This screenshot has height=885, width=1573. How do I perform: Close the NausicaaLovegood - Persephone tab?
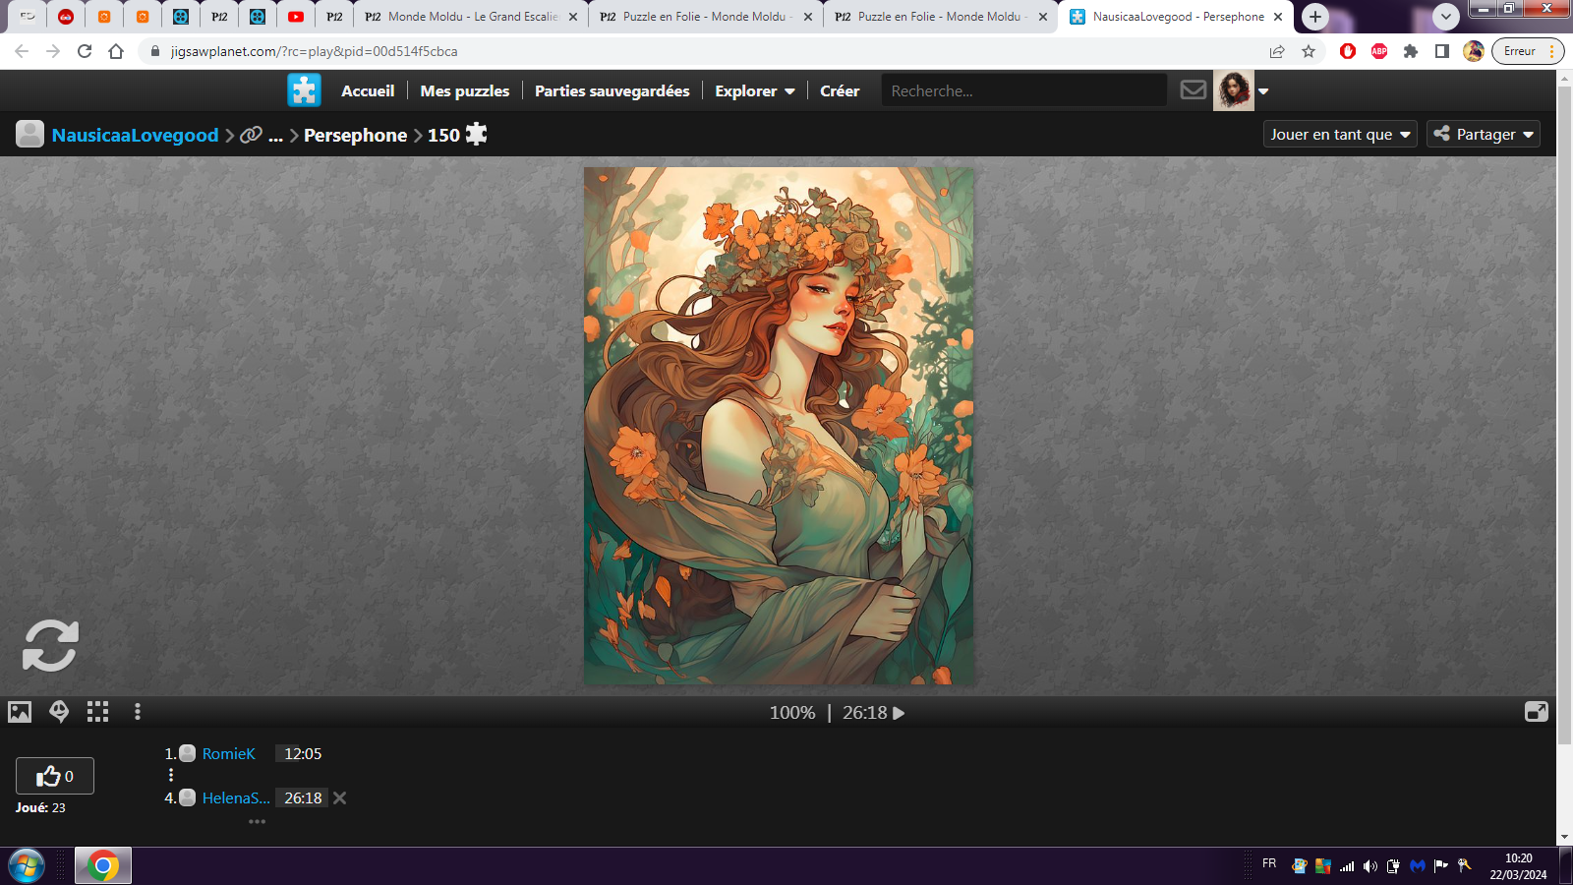click(1278, 17)
